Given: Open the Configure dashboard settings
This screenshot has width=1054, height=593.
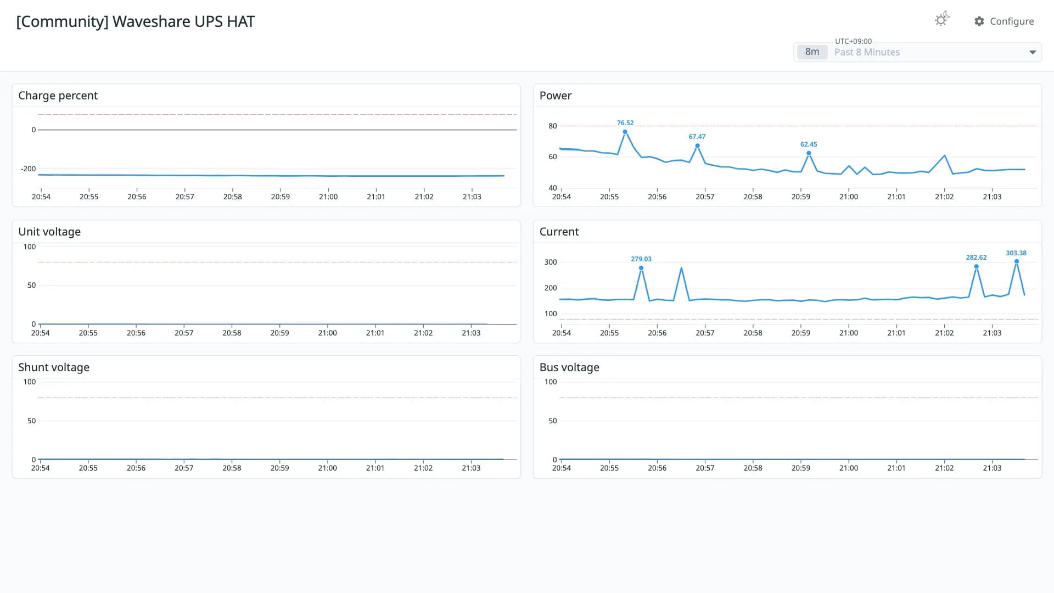Looking at the screenshot, I should [x=1004, y=21].
